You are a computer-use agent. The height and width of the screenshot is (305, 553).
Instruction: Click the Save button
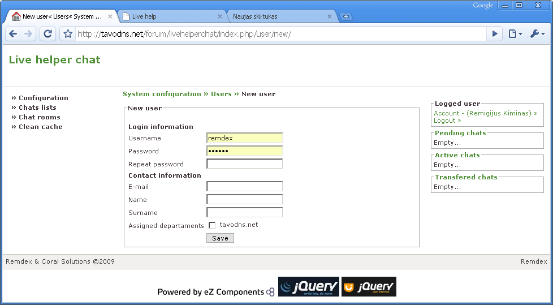[x=220, y=238]
